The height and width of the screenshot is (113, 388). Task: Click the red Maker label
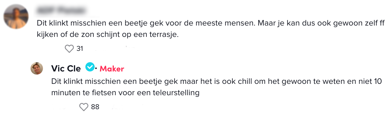(112, 69)
